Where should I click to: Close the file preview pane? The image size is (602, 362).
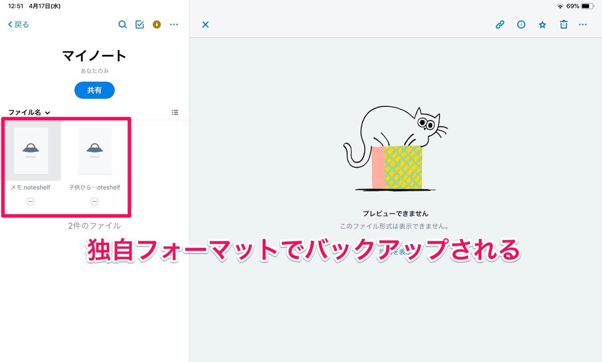(205, 24)
